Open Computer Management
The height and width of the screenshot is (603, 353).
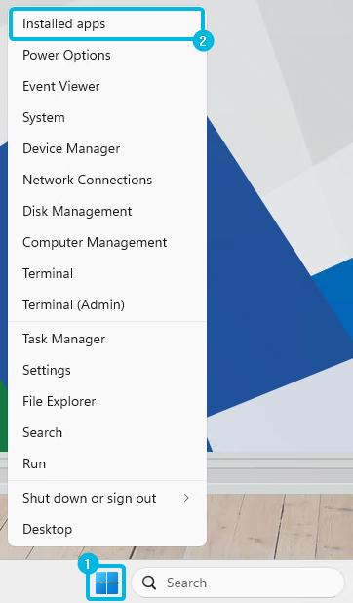pos(106,242)
